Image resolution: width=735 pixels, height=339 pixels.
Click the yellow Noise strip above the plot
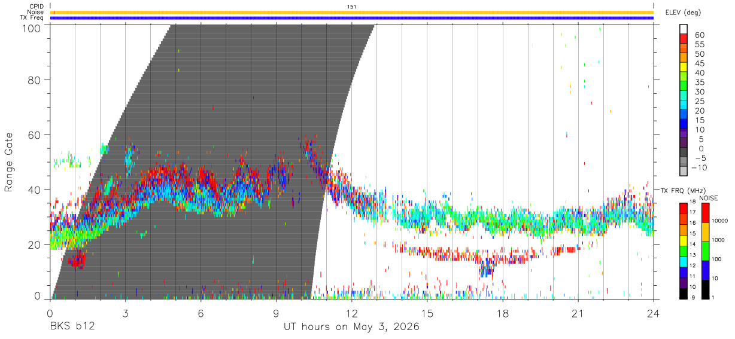point(352,12)
